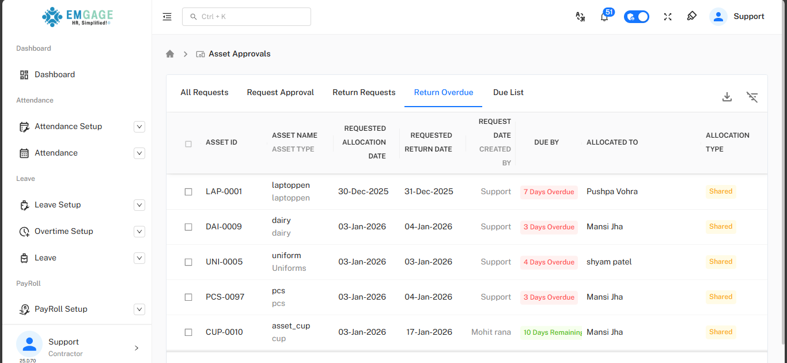Expand the Leave Setup submenu
Screen dimensions: 787x363
click(x=139, y=205)
